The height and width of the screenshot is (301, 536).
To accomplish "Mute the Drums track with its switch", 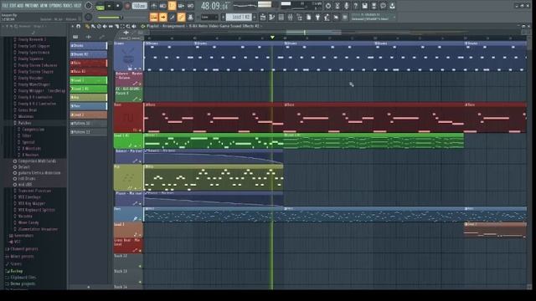I will [140, 69].
